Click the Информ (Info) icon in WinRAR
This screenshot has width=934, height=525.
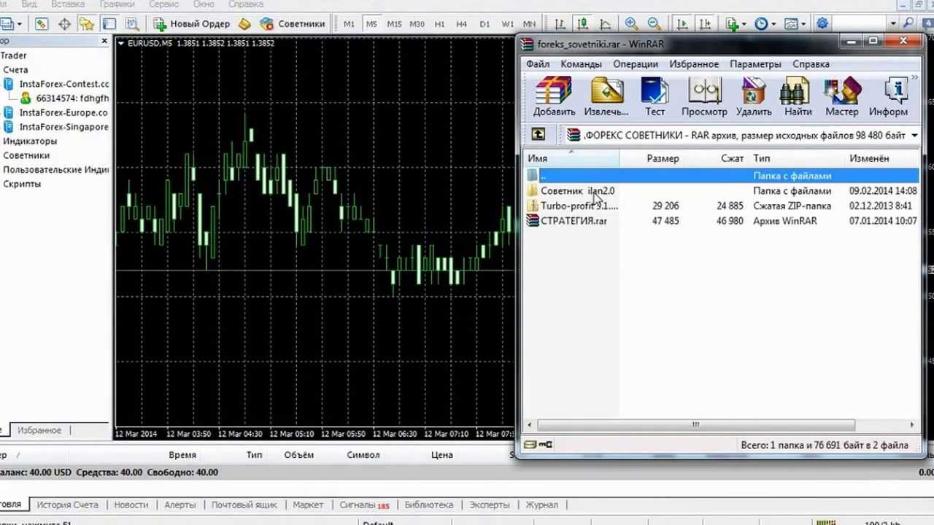(x=888, y=97)
